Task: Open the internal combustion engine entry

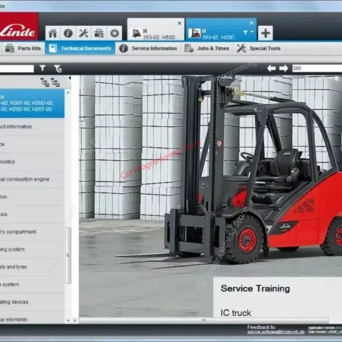Action: pyautogui.click(x=32, y=179)
